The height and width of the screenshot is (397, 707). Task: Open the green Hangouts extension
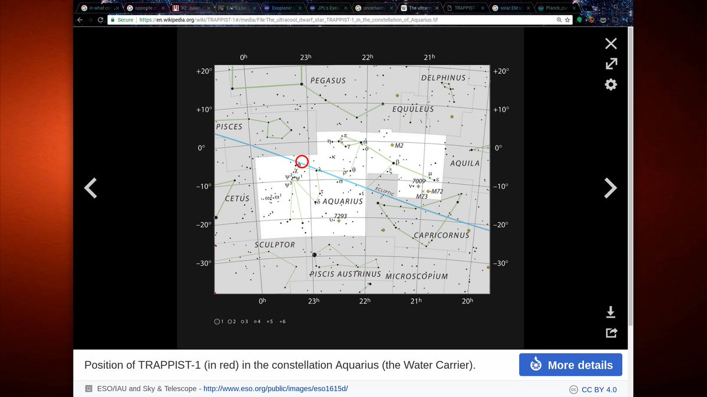(x=579, y=19)
